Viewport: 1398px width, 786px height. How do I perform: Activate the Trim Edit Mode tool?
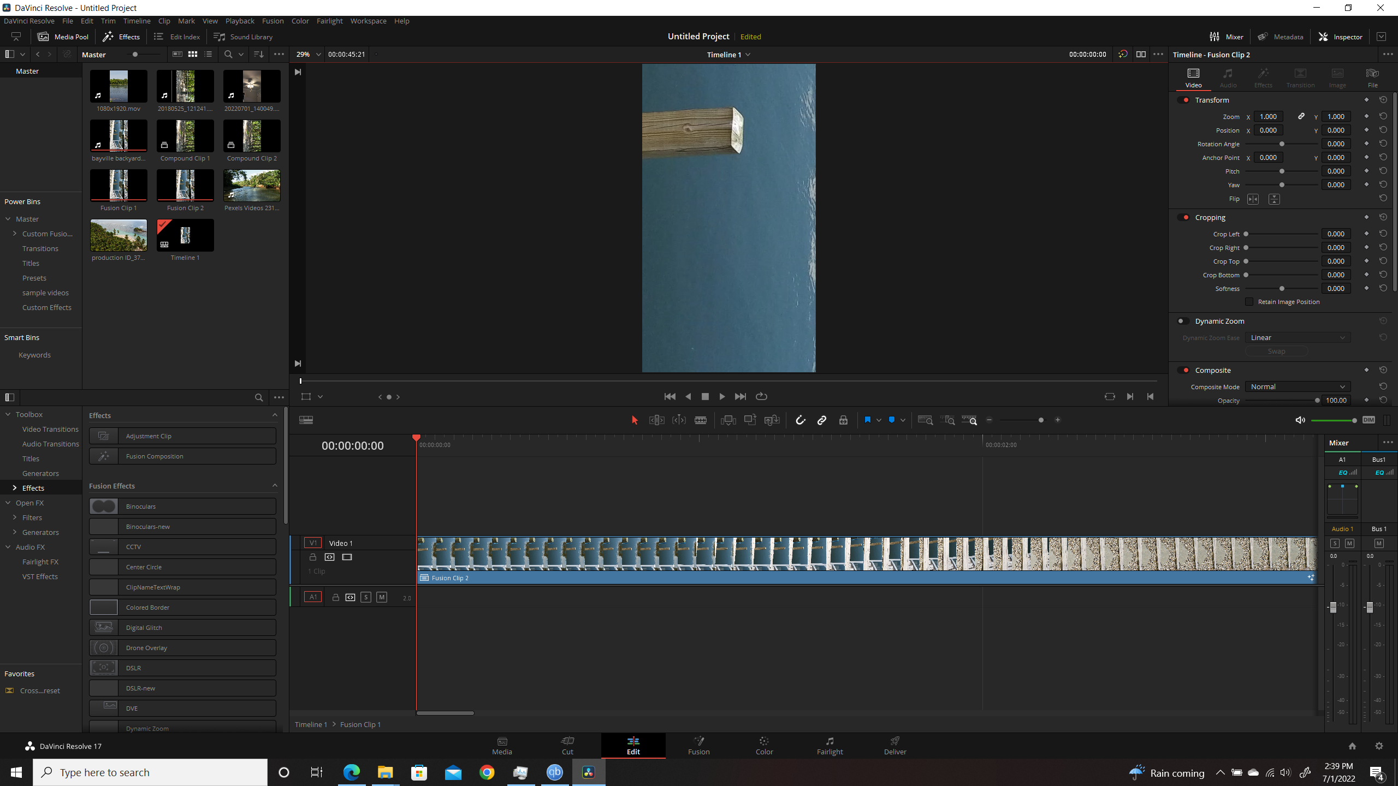656,420
